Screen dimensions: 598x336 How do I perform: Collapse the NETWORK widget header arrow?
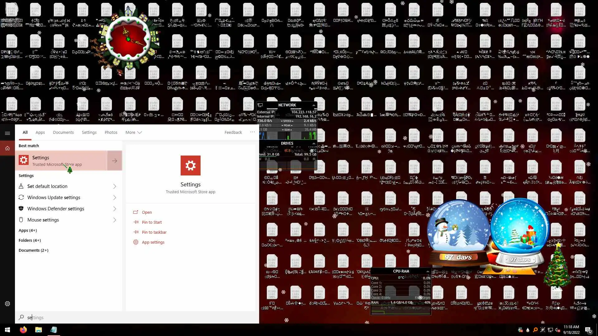314,105
